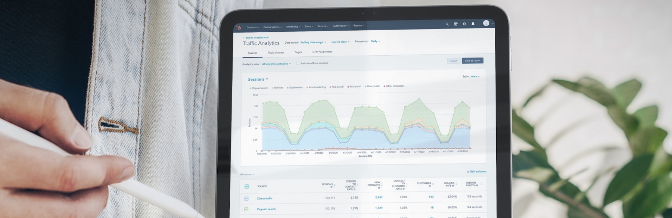Click new contacts value 2,843

coord(379,197)
